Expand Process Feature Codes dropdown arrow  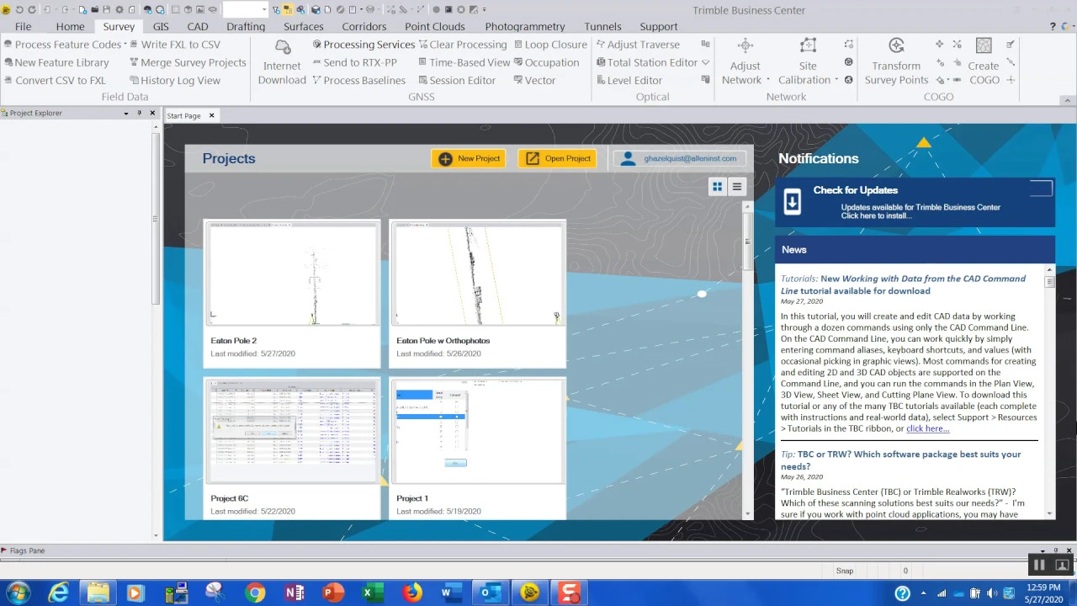click(x=125, y=45)
